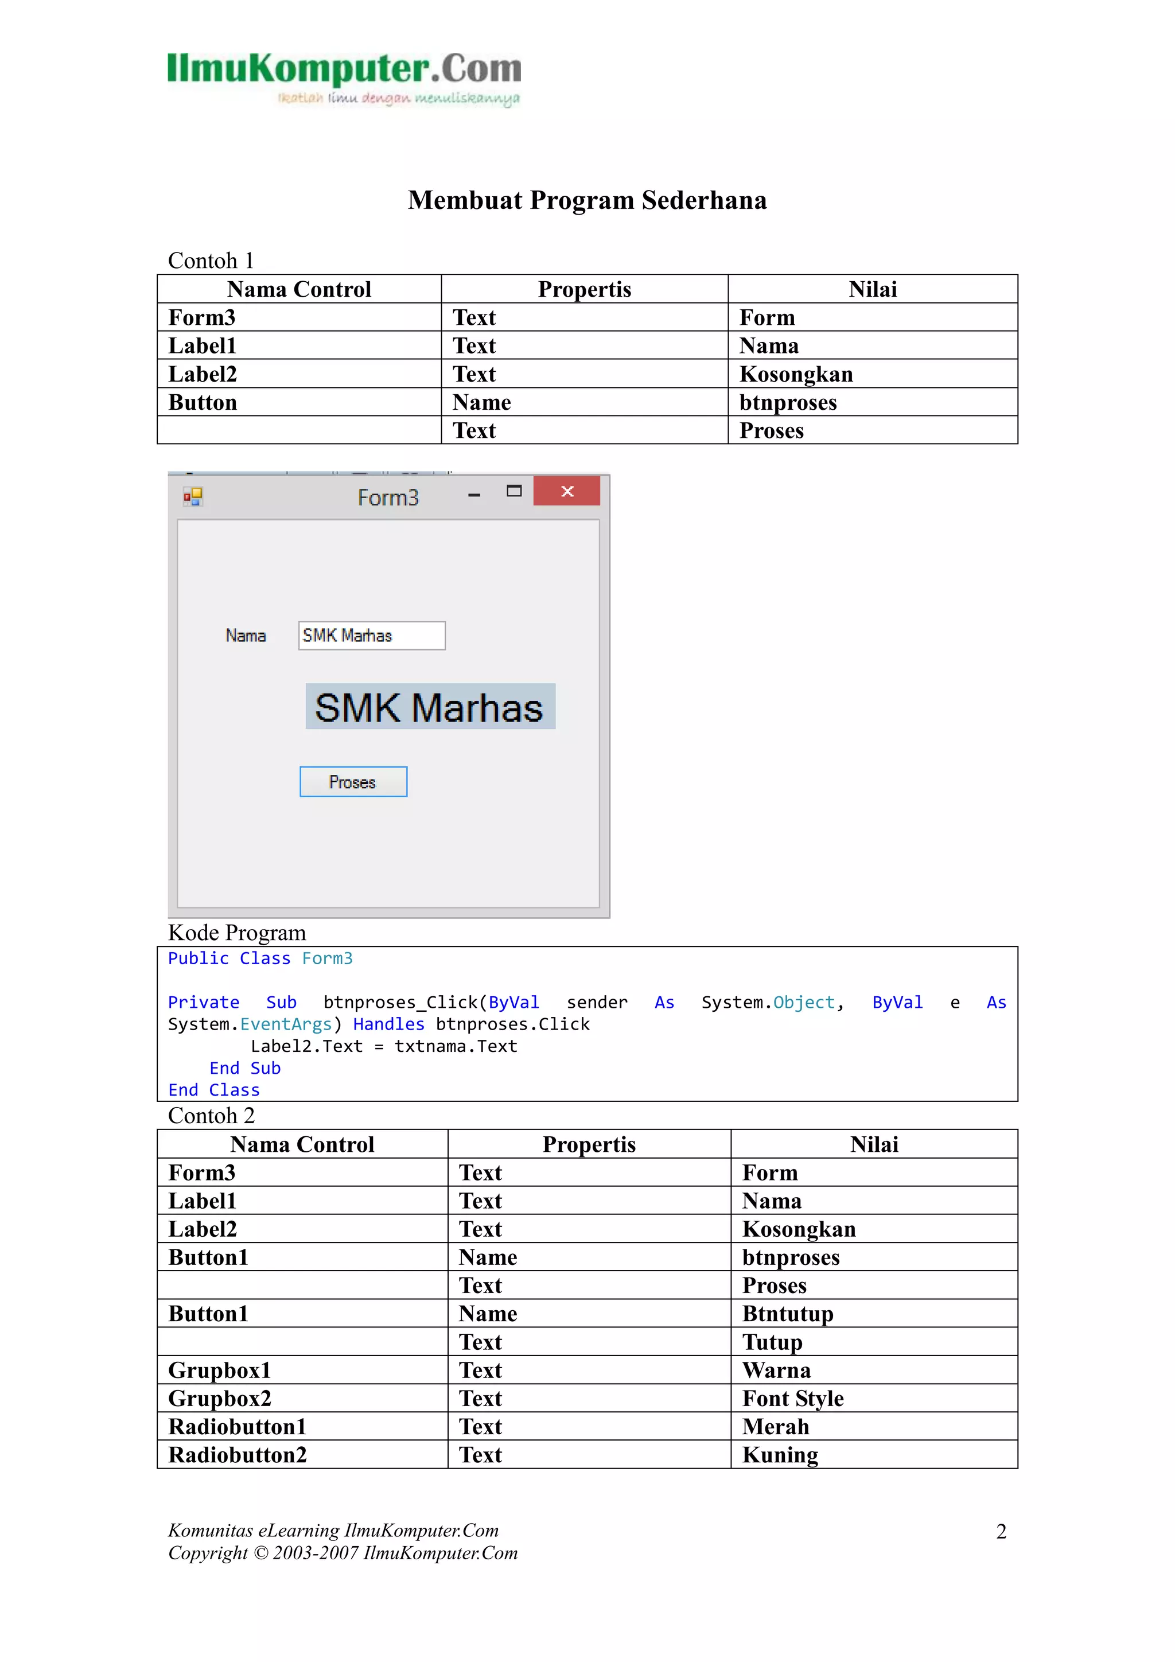Click the Public Class Form3 code line
This screenshot has width=1175, height=1662.
point(260,958)
